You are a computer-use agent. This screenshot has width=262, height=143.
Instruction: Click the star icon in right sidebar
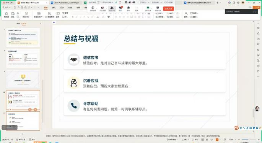point(258,33)
